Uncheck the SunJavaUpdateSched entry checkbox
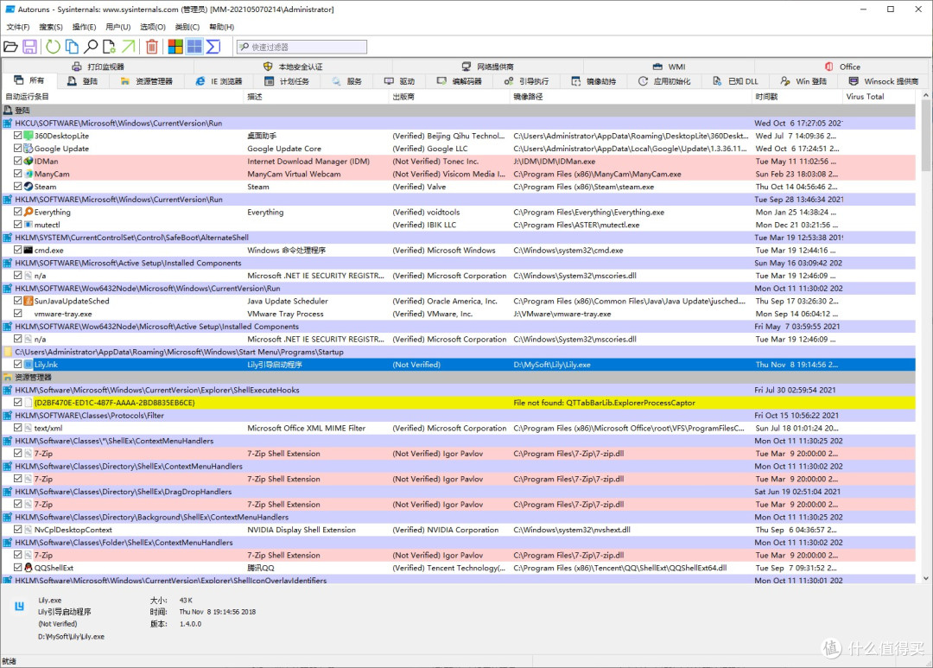 click(x=18, y=301)
